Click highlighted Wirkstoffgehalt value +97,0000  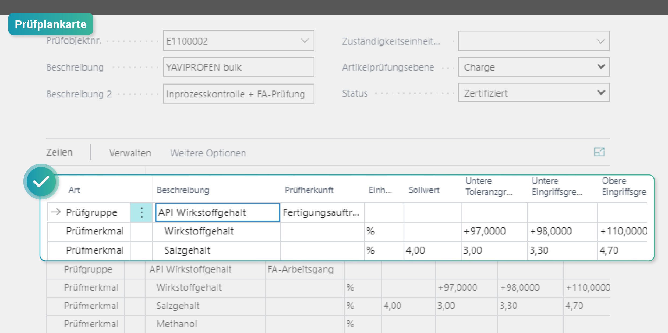pos(494,231)
